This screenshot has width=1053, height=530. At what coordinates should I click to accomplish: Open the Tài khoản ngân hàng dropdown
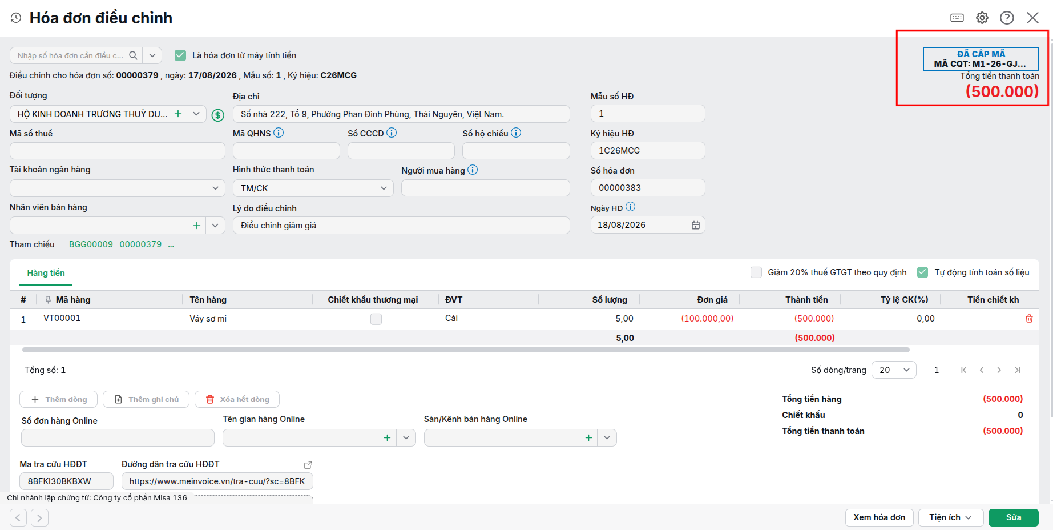[215, 188]
